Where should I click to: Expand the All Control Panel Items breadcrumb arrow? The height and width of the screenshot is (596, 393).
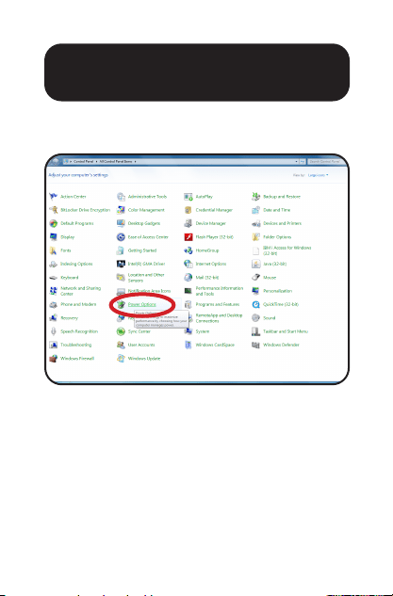(135, 162)
